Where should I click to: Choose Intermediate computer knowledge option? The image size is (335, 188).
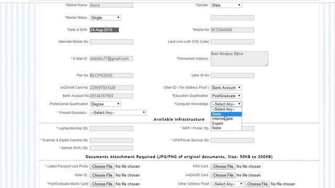(x=226, y=119)
